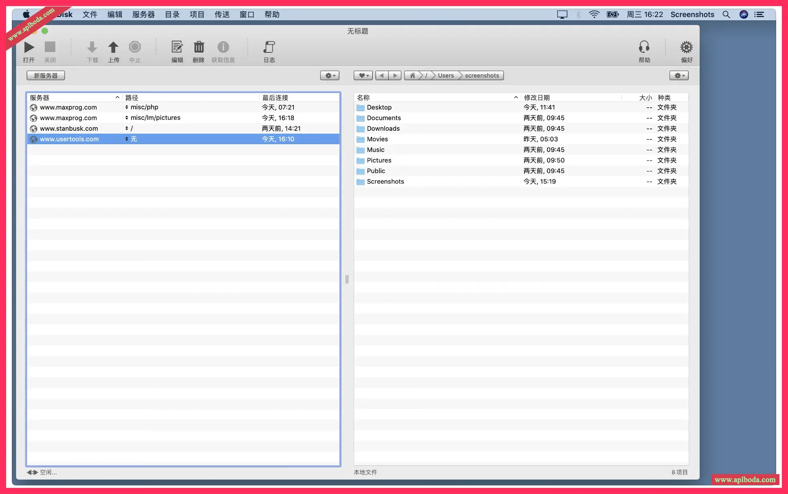Open the favorites heart dropdown
This screenshot has width=788, height=494.
[363, 76]
